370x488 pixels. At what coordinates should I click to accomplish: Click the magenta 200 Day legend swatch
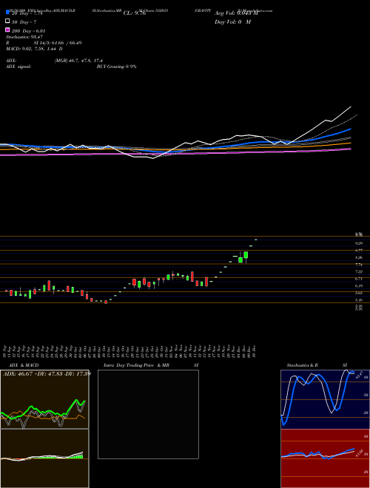pos(8,30)
